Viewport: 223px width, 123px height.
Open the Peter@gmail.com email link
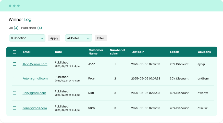click(x=35, y=78)
